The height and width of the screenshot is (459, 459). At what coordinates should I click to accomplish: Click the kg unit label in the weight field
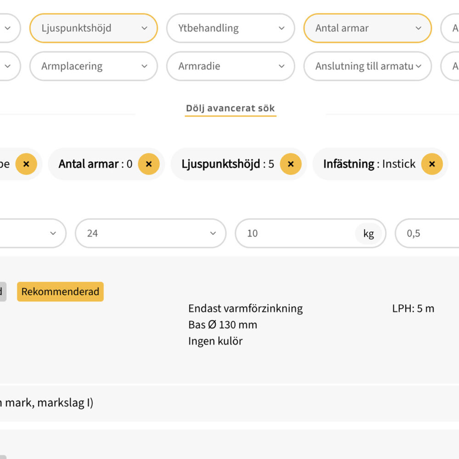tap(369, 233)
